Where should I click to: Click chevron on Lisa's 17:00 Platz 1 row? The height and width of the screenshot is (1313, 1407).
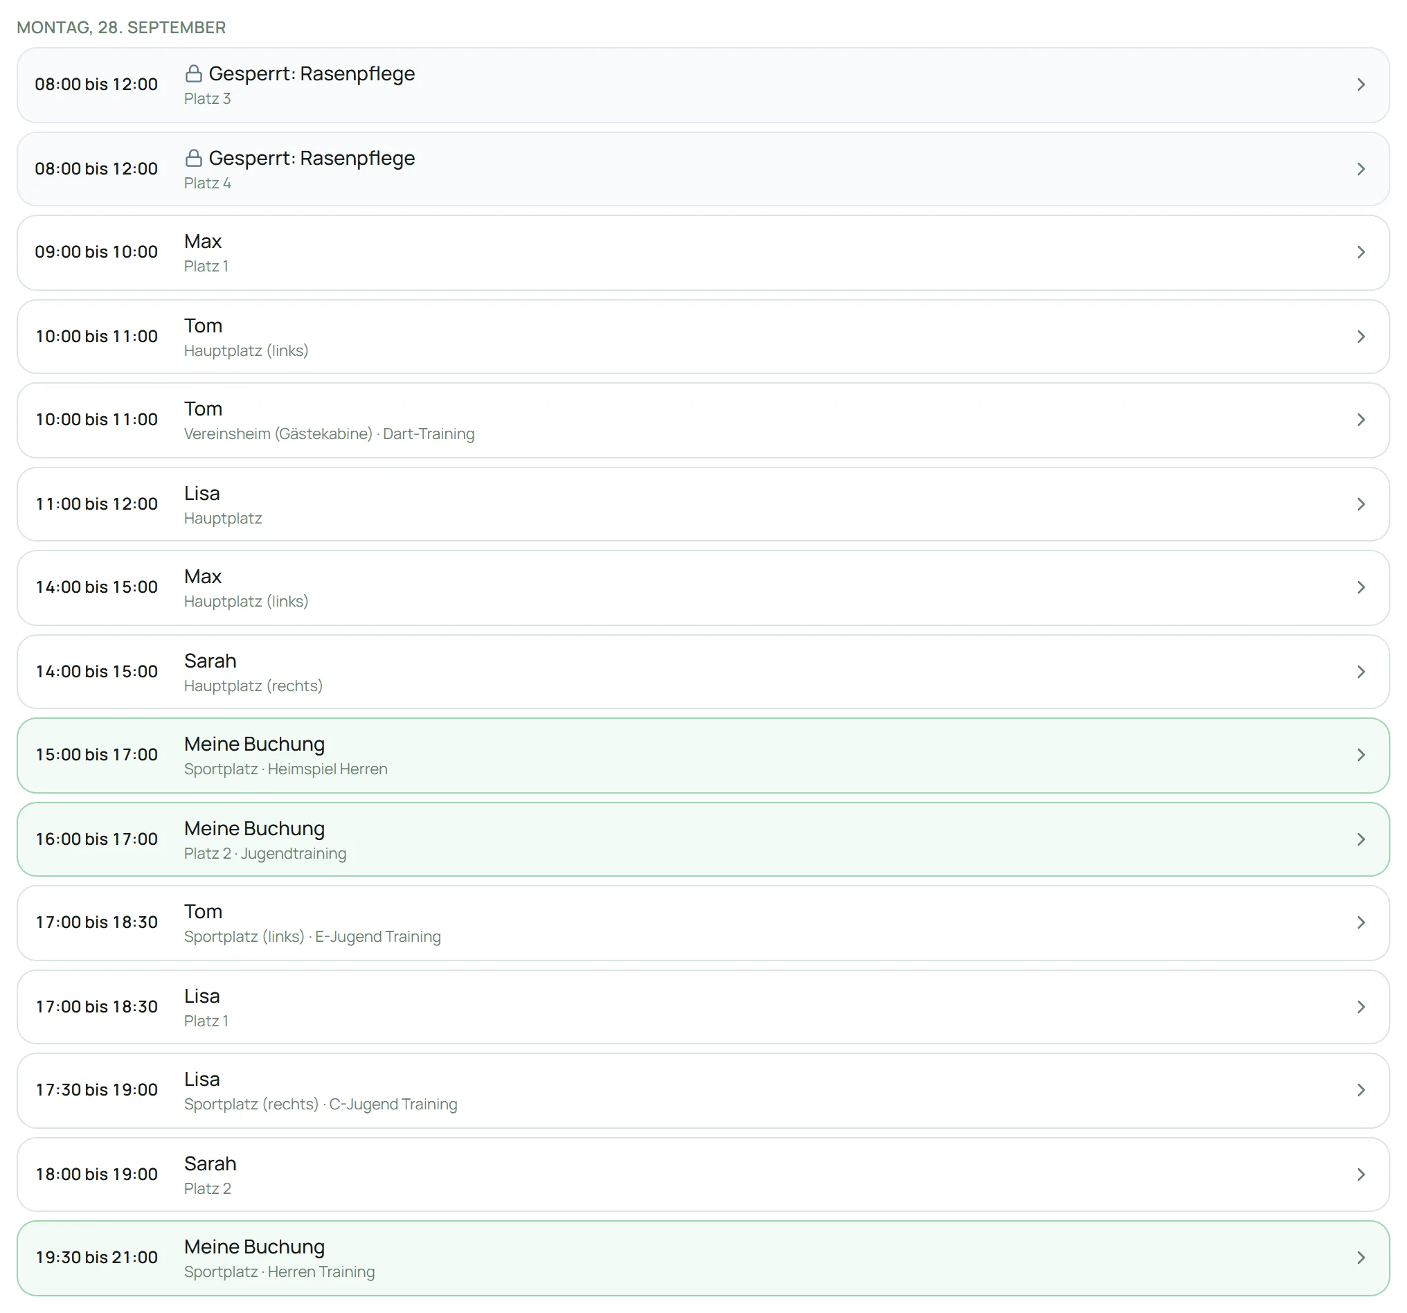[x=1361, y=1007]
